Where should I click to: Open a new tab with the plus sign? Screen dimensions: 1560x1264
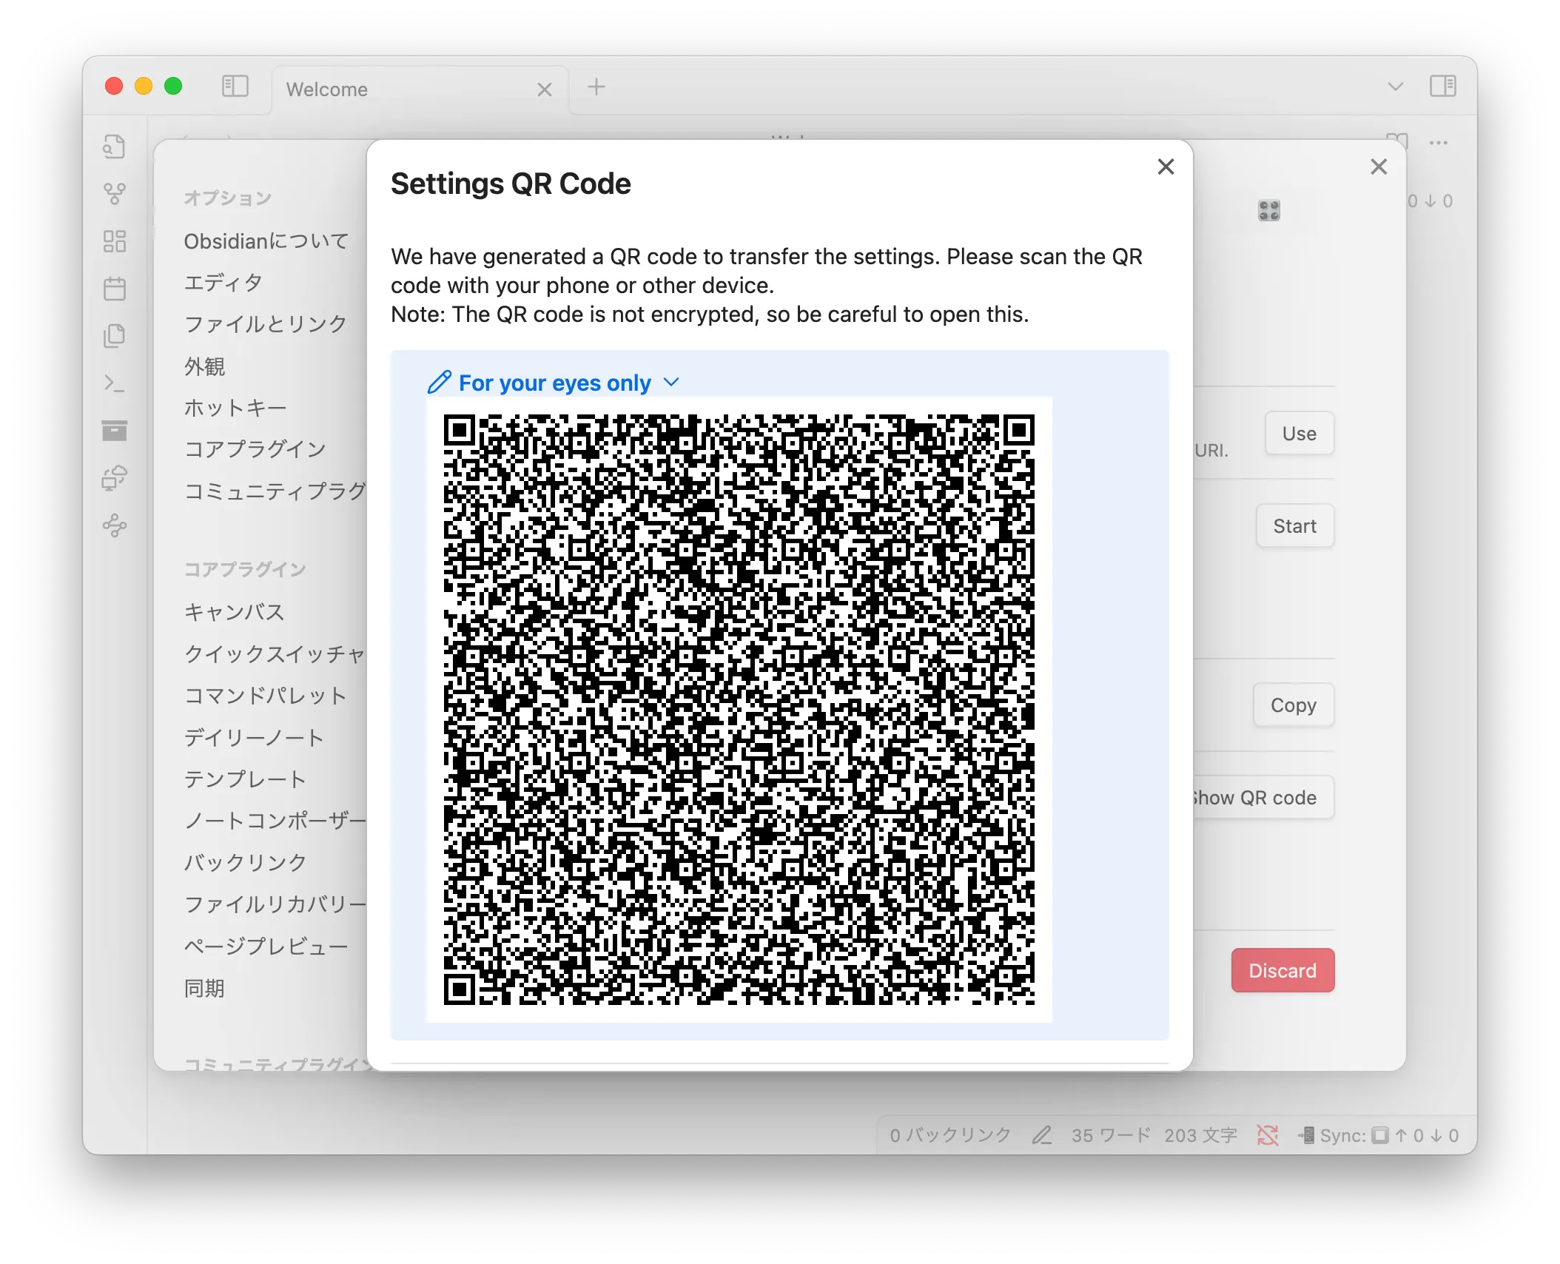tap(596, 87)
